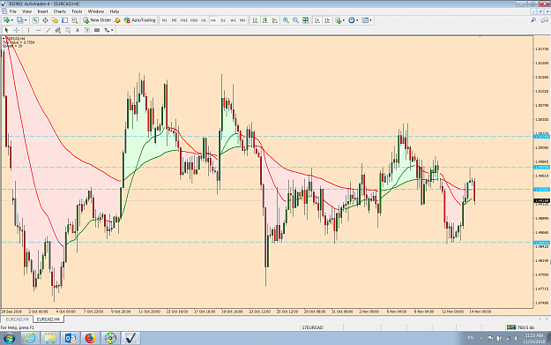Click the search magnifier icon at top right
Screen dimensions: 551x345
(533, 20)
